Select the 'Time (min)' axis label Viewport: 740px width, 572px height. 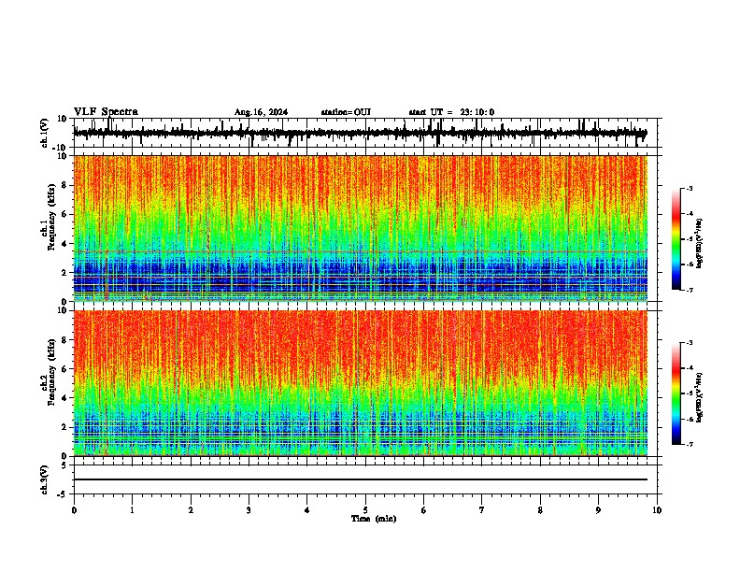point(374,519)
